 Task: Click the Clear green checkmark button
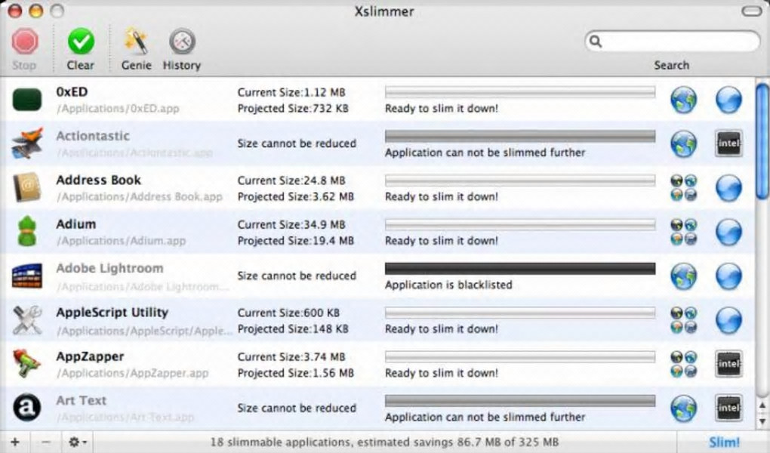pos(81,49)
